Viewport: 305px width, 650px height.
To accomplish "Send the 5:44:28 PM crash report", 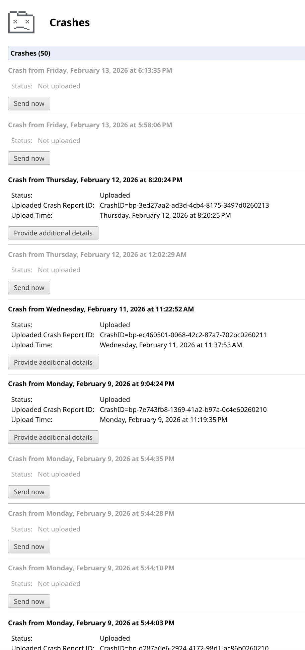I will [x=29, y=547].
